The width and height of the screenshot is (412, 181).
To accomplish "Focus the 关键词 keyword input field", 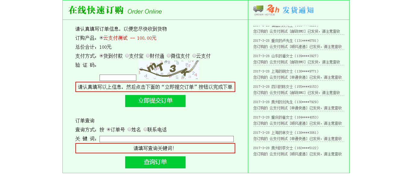I will [x=166, y=139].
